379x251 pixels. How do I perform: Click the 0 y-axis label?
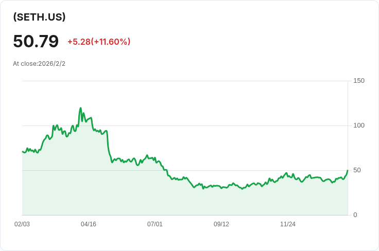[x=355, y=215]
